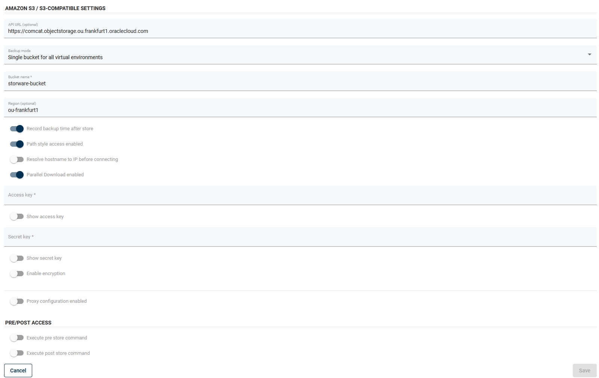The width and height of the screenshot is (599, 378).
Task: Click the API URL input field
Action: click(x=299, y=31)
